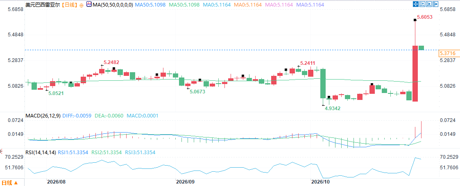Click the left-axis 5.2837 price level

point(15,60)
